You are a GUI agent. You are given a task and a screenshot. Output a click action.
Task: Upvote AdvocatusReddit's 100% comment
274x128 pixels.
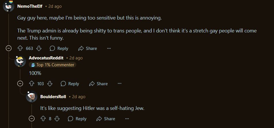click(x=32, y=84)
